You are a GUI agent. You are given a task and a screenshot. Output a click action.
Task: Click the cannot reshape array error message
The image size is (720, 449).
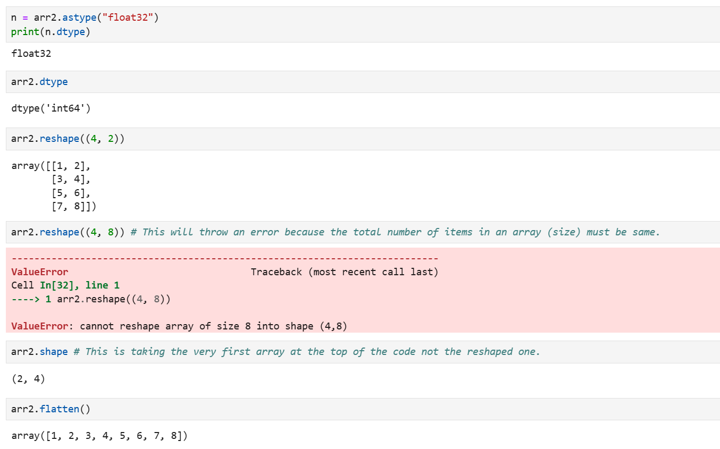213,326
